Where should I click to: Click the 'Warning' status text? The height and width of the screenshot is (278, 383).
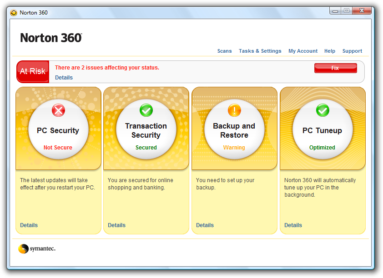(x=234, y=148)
